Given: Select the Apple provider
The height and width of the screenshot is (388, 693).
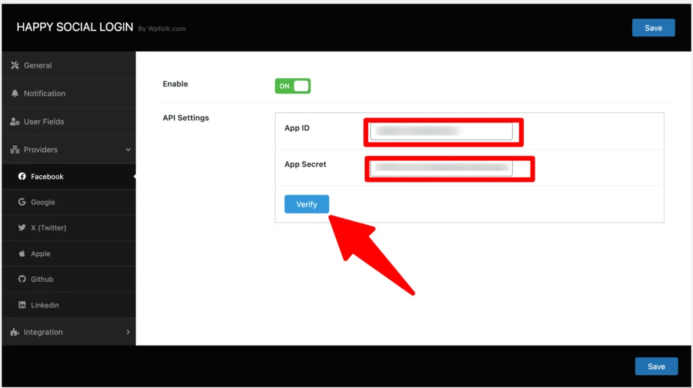Looking at the screenshot, I should coord(69,253).
